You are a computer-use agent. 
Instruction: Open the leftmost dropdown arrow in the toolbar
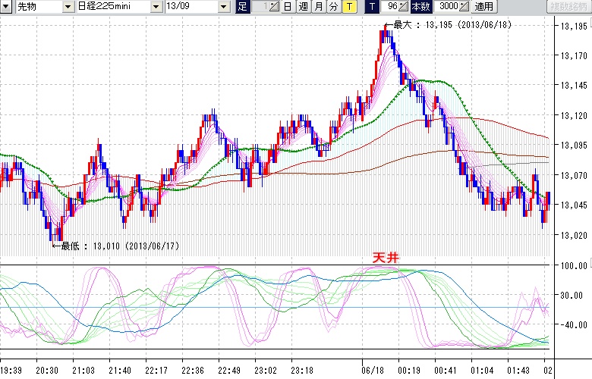6,7
